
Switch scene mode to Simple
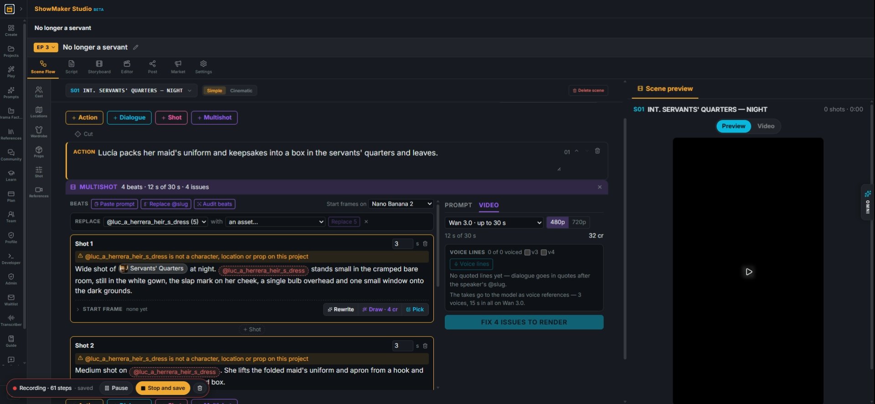pyautogui.click(x=214, y=91)
